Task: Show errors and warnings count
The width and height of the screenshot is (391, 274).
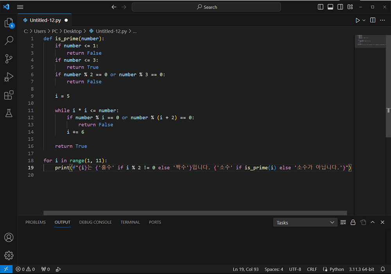Action: [25, 269]
